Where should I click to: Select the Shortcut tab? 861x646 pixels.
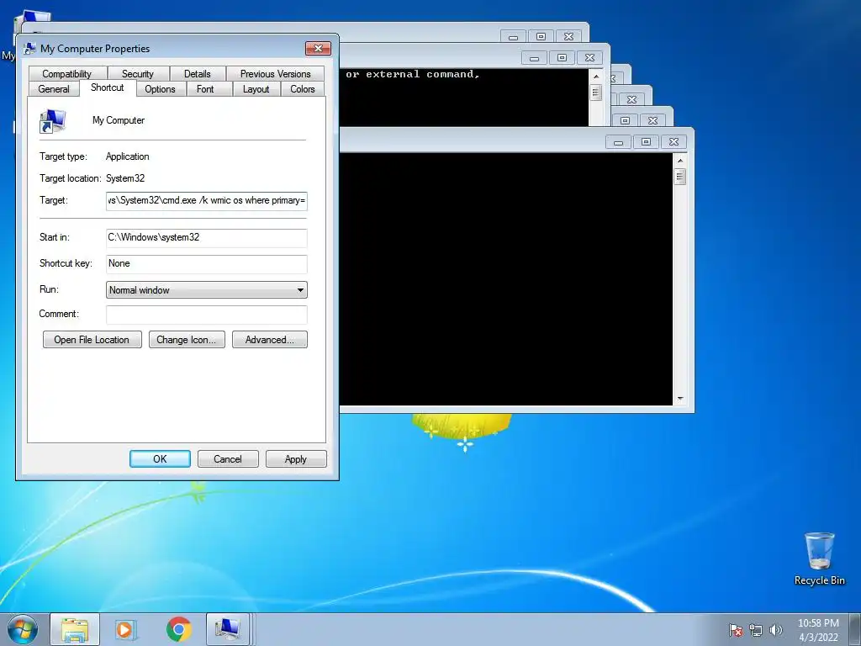107,87
